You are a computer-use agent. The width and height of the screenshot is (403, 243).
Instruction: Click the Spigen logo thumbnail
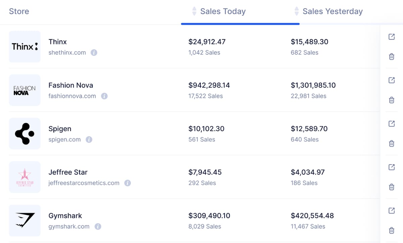(x=25, y=134)
